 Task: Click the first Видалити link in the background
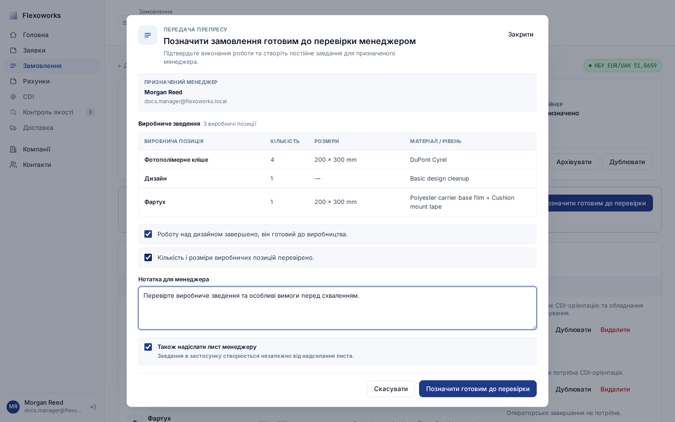[x=615, y=330]
